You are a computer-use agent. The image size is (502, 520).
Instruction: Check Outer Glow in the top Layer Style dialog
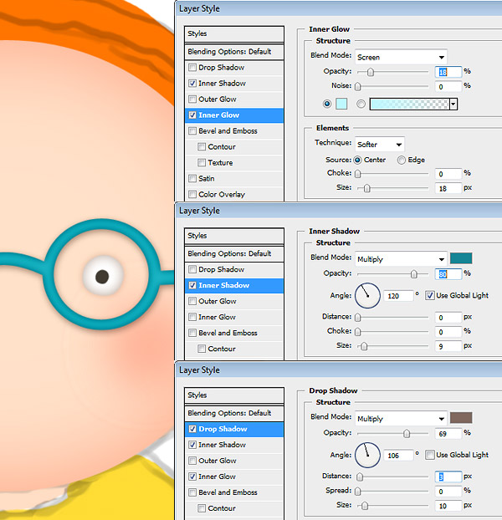point(192,99)
